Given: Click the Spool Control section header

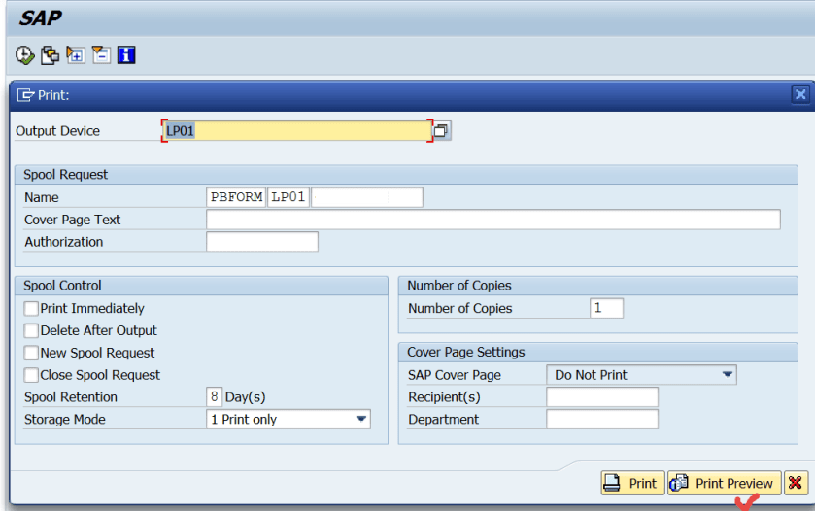Looking at the screenshot, I should coord(202,286).
